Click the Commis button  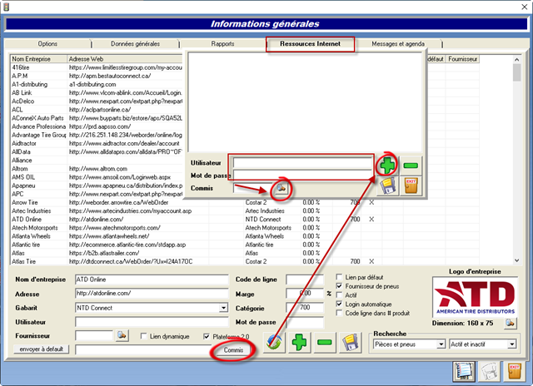coord(233,349)
